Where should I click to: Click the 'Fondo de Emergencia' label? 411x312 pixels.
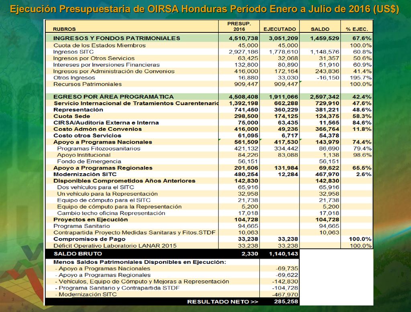[x=89, y=161]
